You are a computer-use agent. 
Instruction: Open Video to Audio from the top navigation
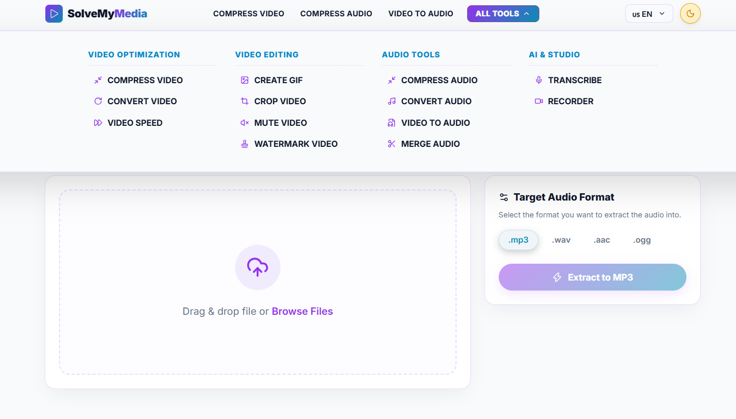tap(421, 14)
